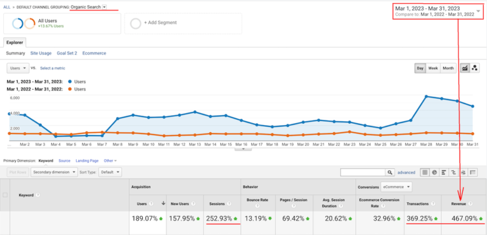Click the Mar 28 peak data point
Screen dimensions: 487x235
coord(426,97)
